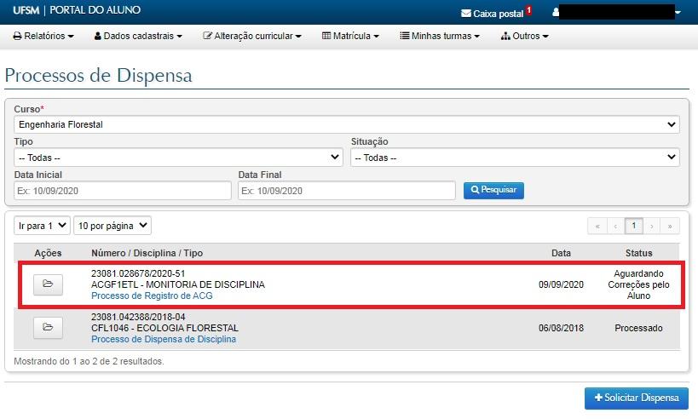Go to the previous results page arrow
The height and width of the screenshot is (419, 698).
(615, 226)
